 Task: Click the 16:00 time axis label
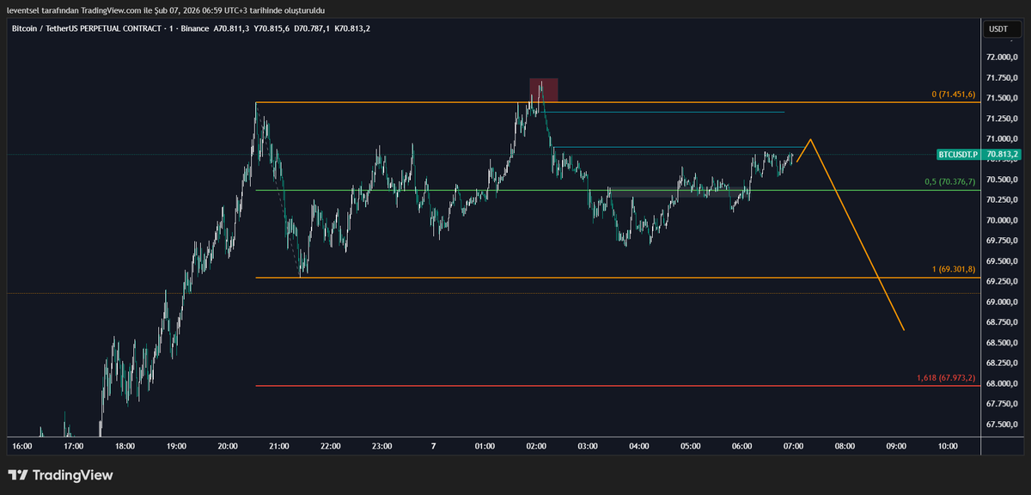pos(22,446)
